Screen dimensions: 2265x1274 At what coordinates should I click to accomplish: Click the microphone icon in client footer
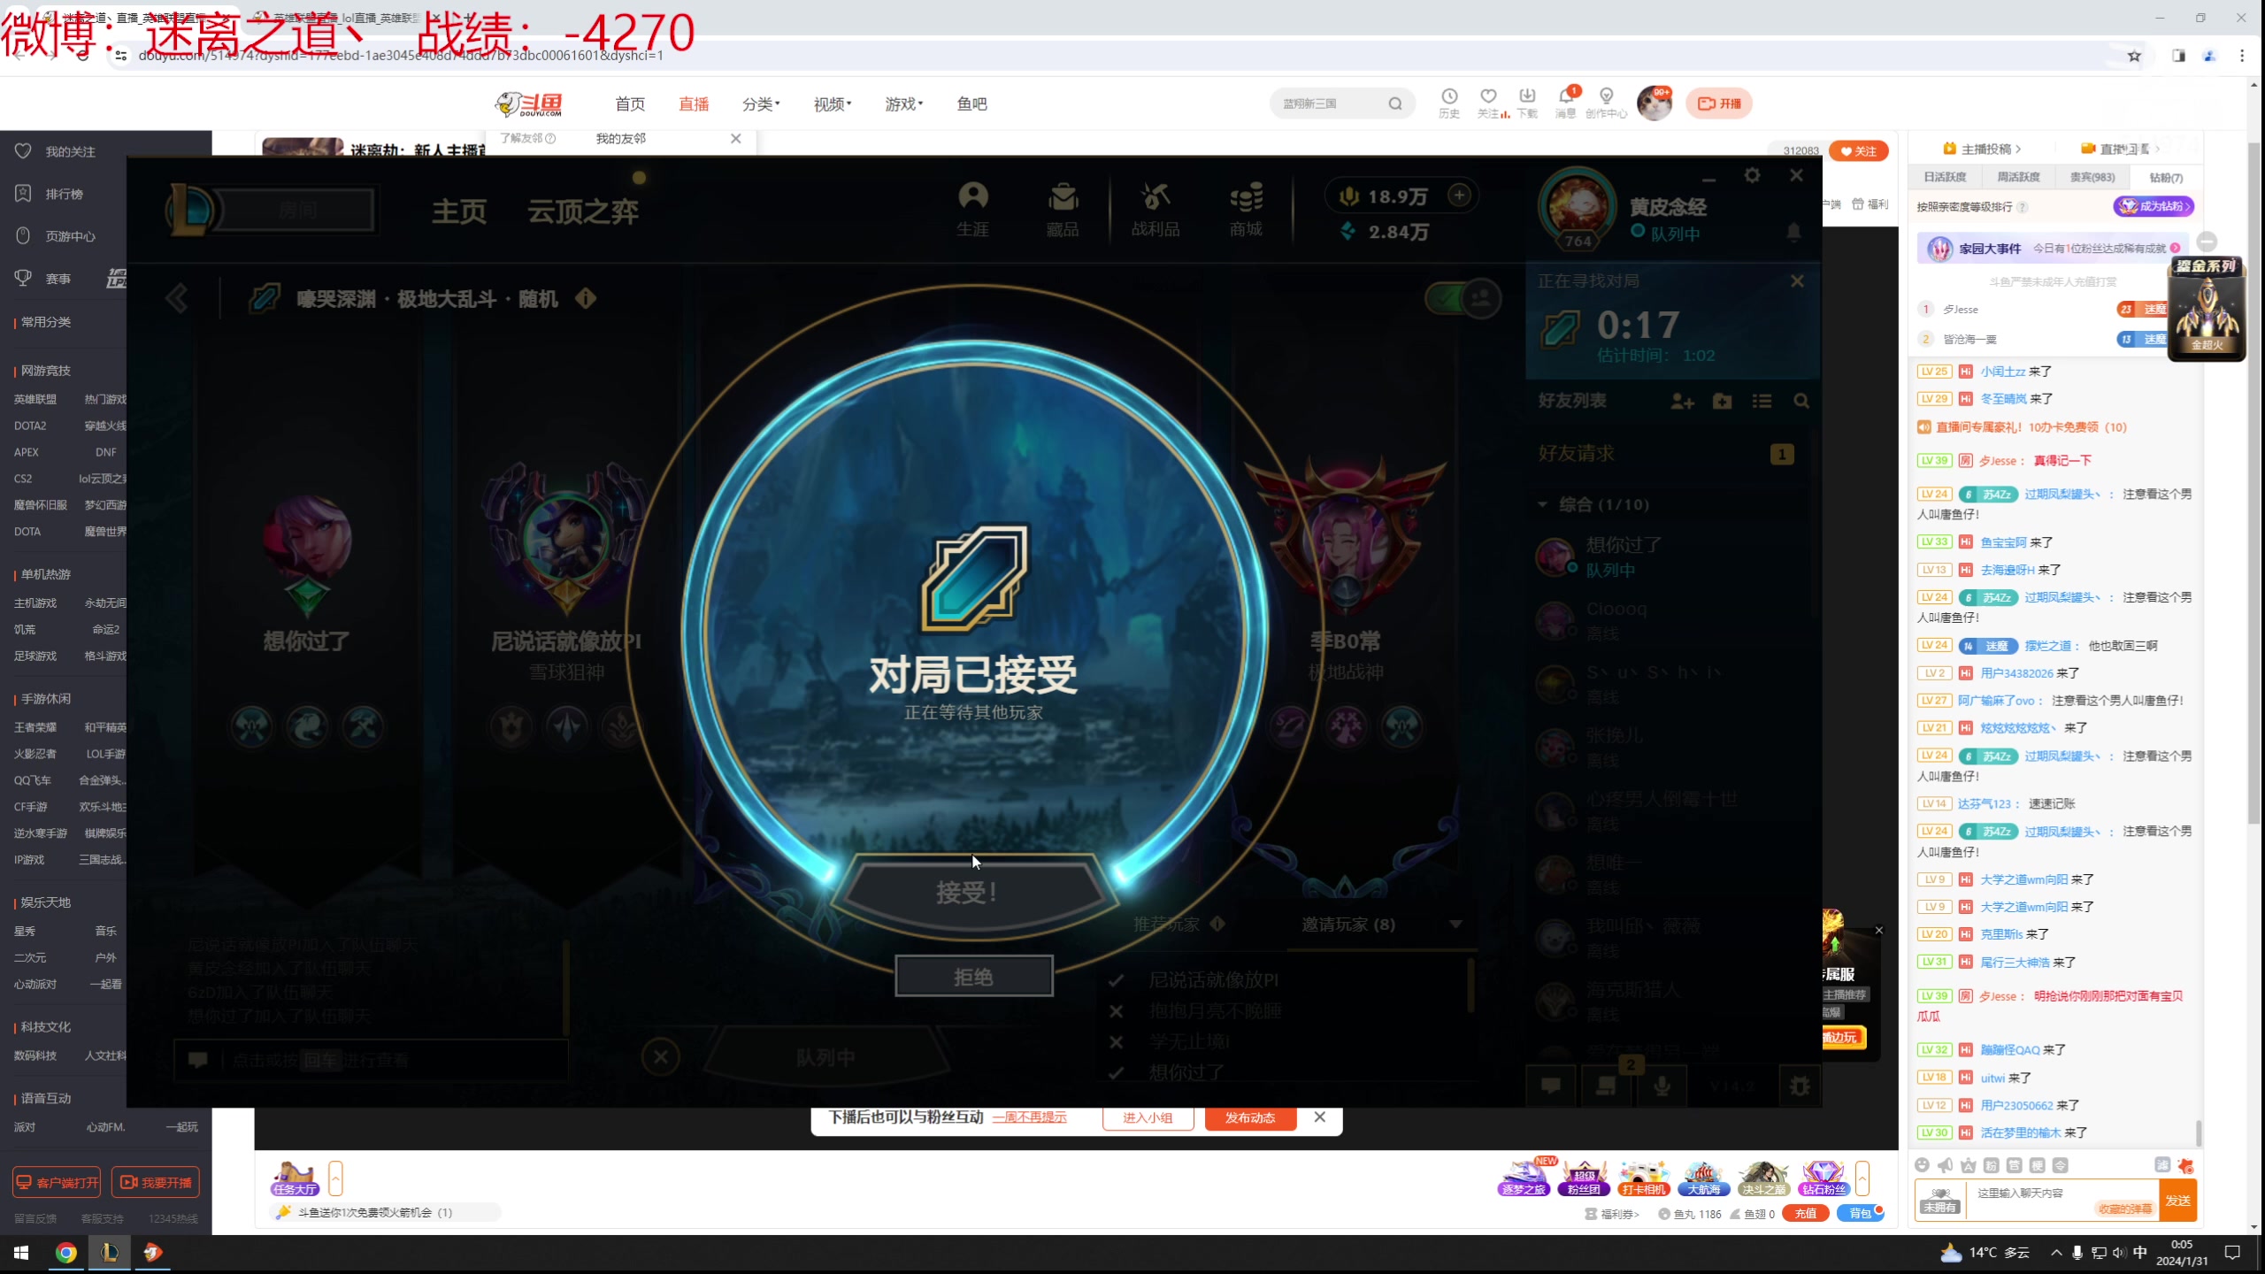[x=1662, y=1086]
